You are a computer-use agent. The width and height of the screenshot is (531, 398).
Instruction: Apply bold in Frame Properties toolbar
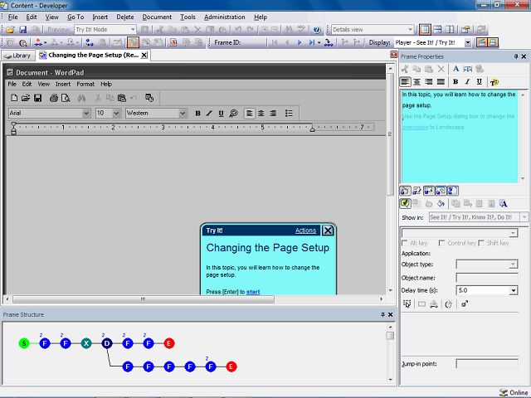click(455, 82)
